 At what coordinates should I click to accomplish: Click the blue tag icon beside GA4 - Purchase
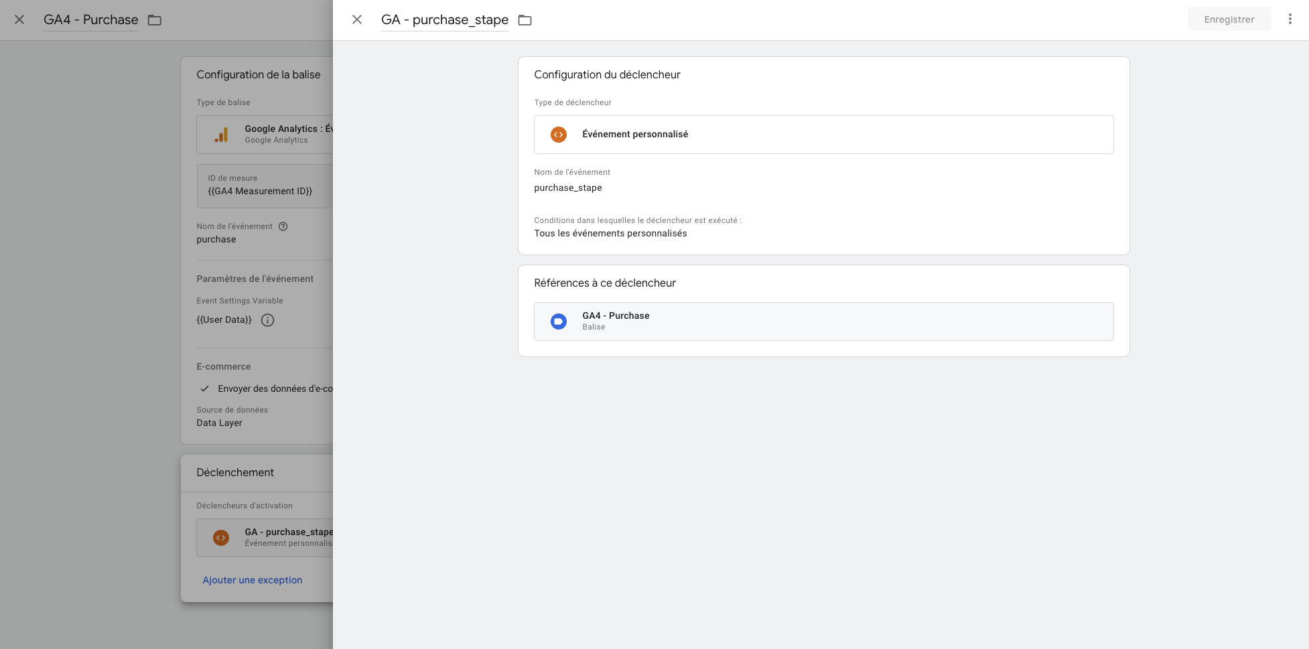tap(559, 321)
